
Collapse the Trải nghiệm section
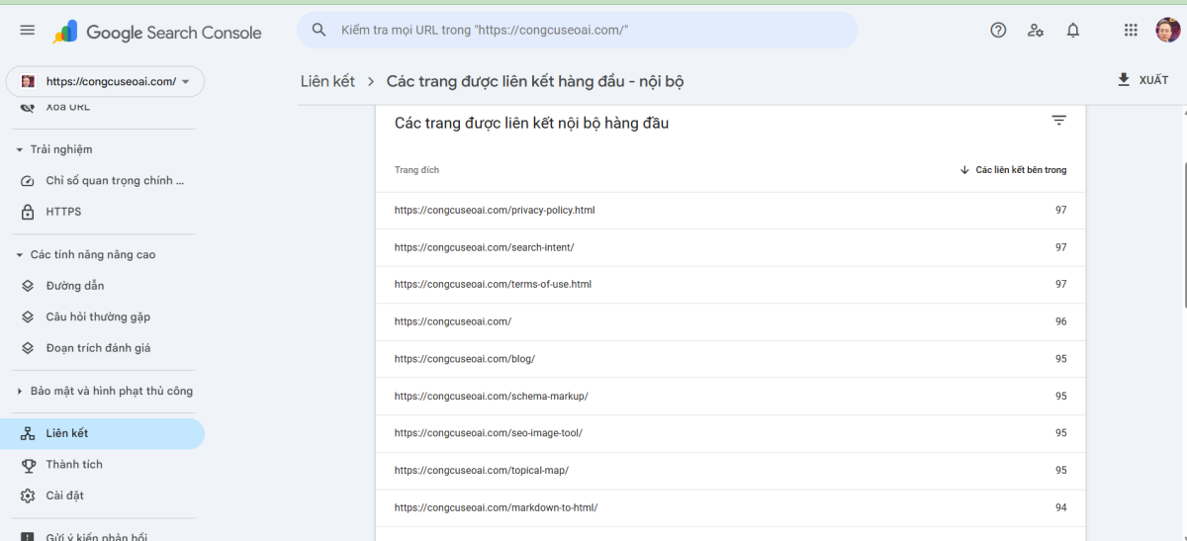tap(19, 150)
